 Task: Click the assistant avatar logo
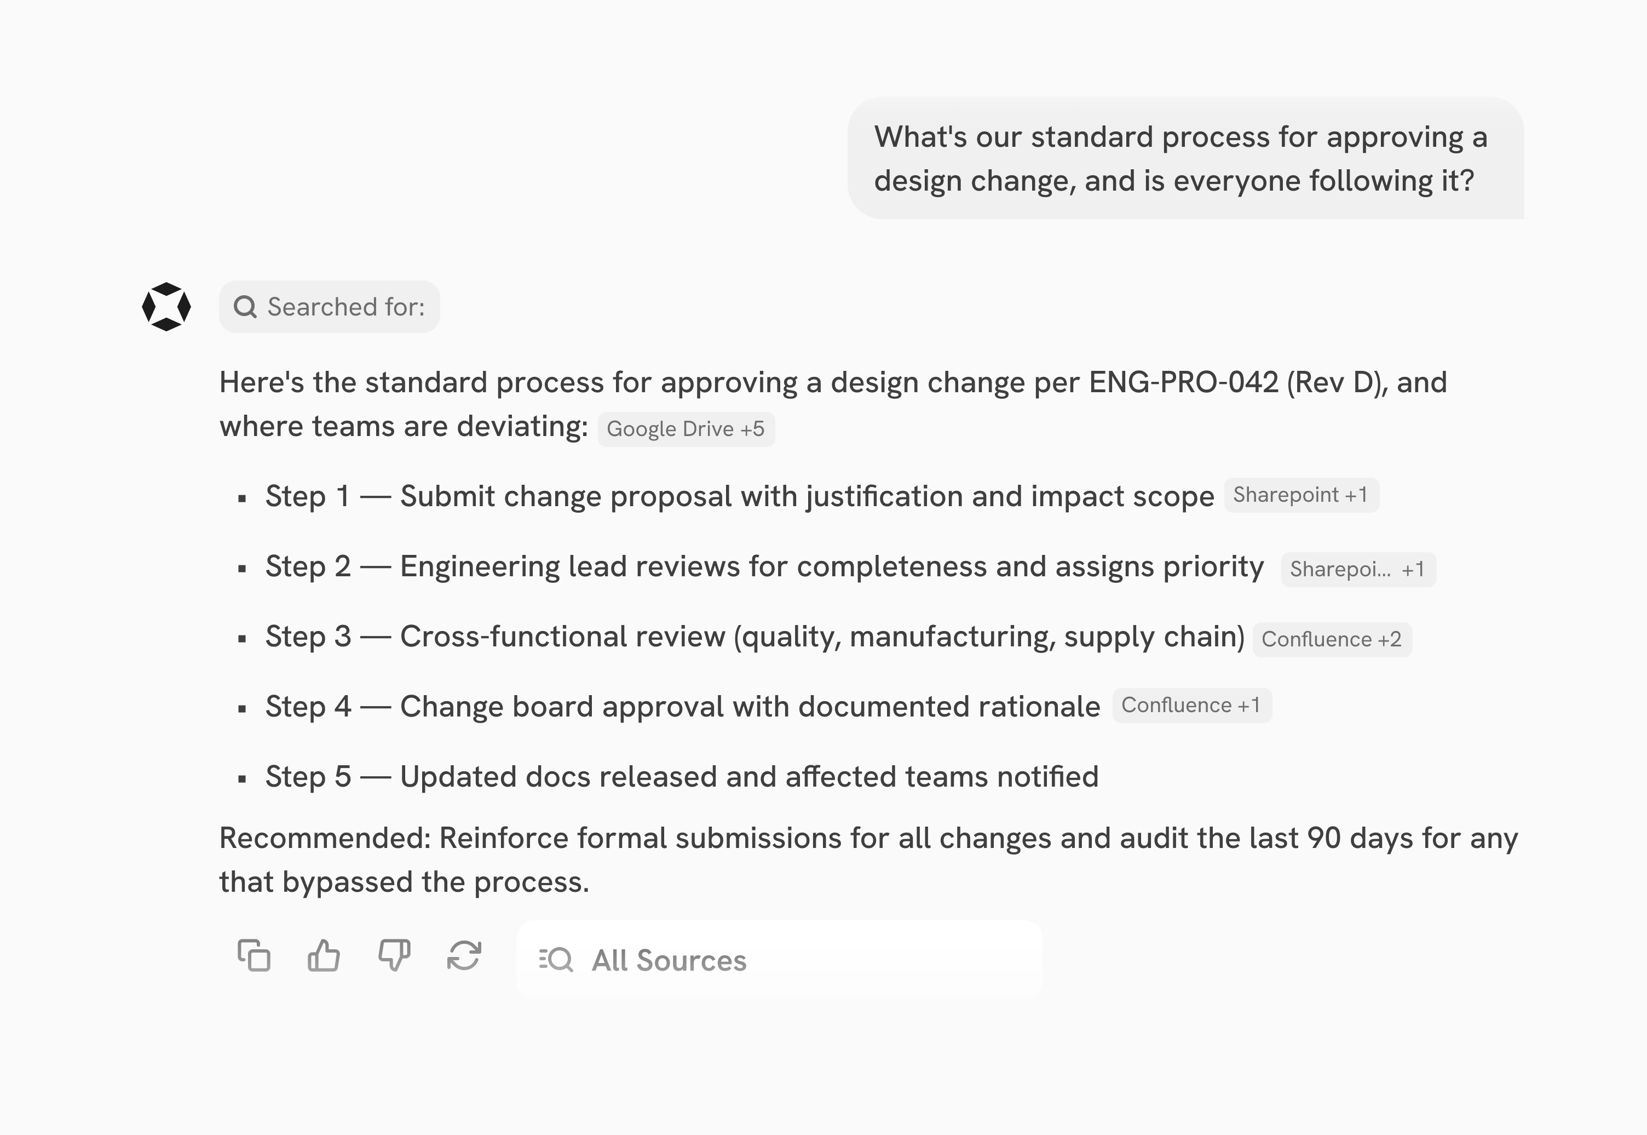pyautogui.click(x=166, y=307)
